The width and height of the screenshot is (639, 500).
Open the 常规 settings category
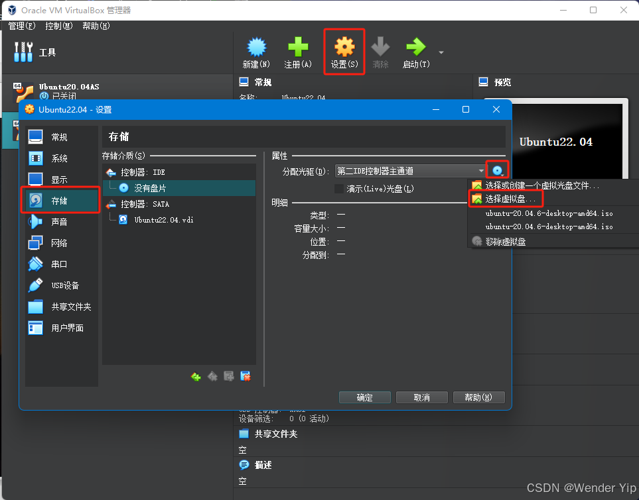61,137
